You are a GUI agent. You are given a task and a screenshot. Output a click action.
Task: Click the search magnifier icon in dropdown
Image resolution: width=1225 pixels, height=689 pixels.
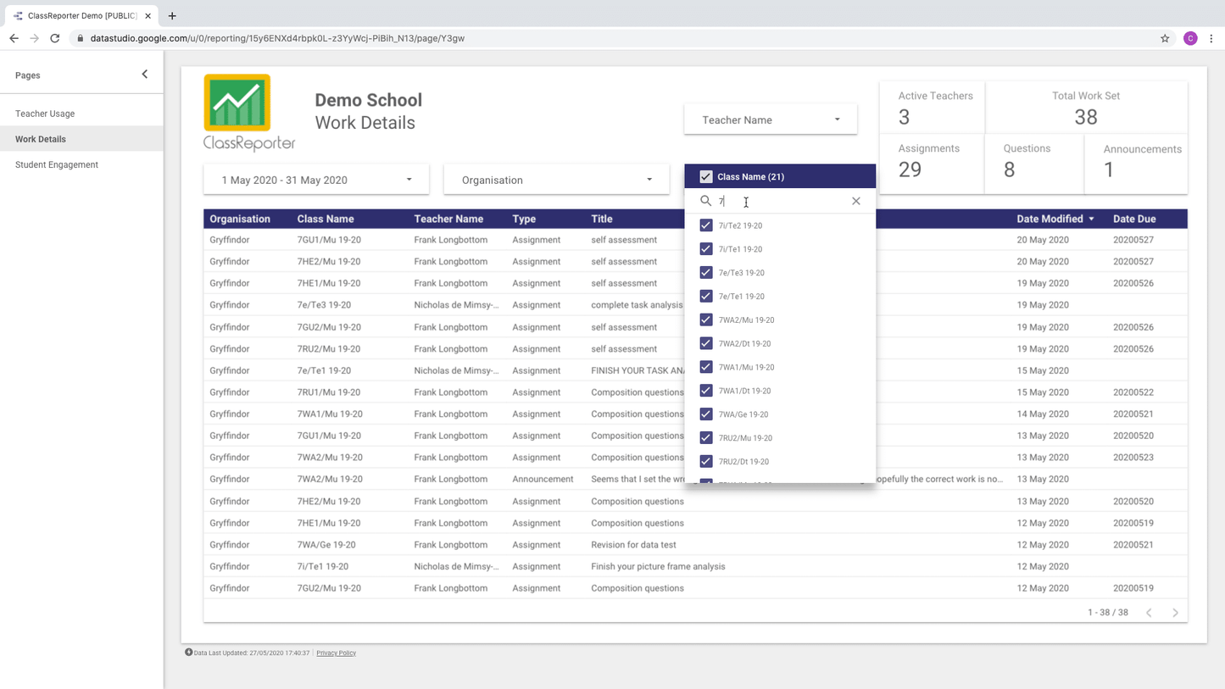tap(705, 201)
